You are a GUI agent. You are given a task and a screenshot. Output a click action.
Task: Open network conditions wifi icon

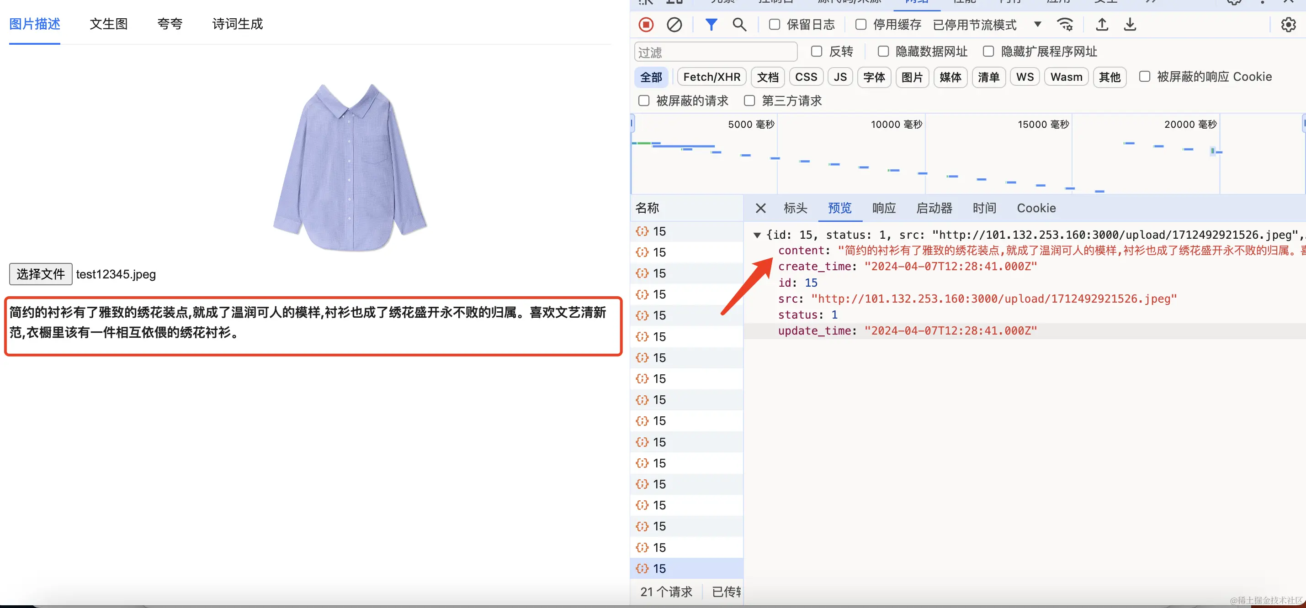pos(1065,24)
